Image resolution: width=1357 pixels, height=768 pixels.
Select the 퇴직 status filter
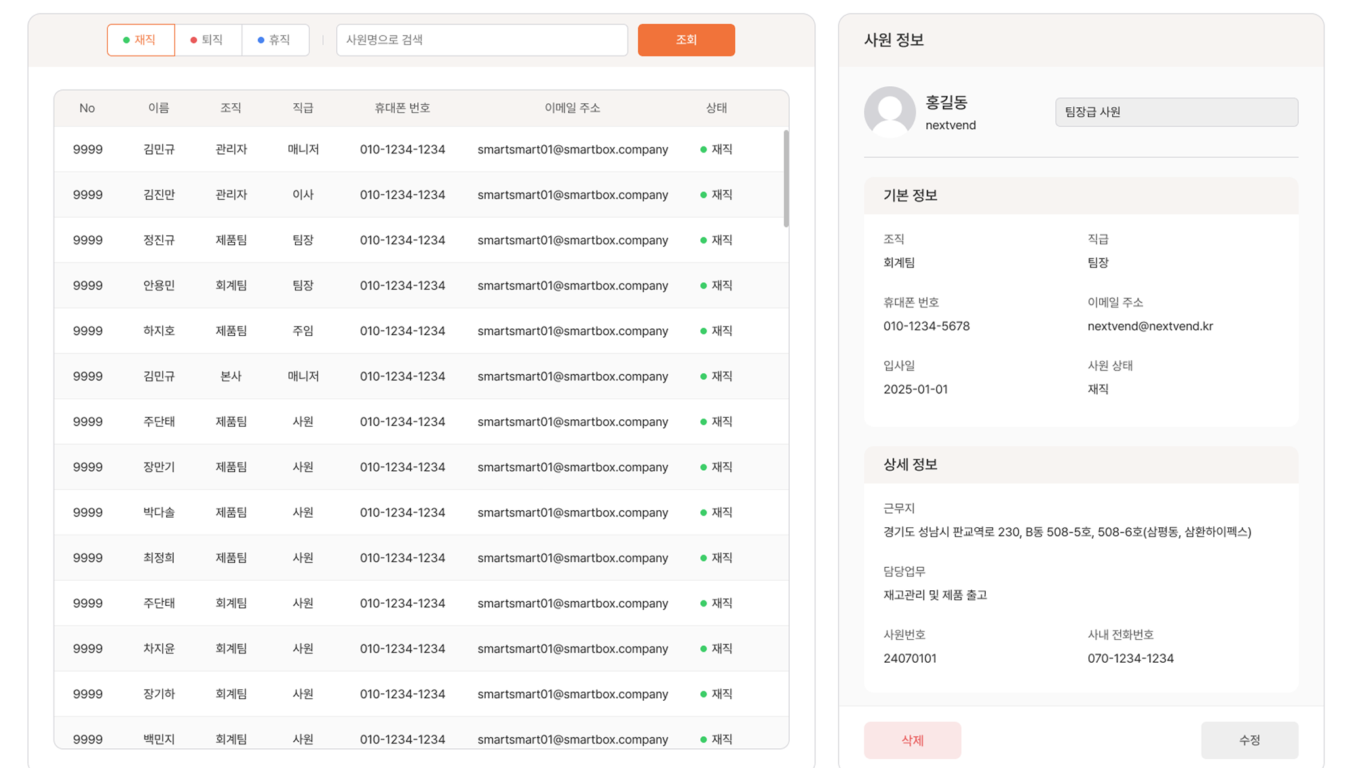[208, 39]
